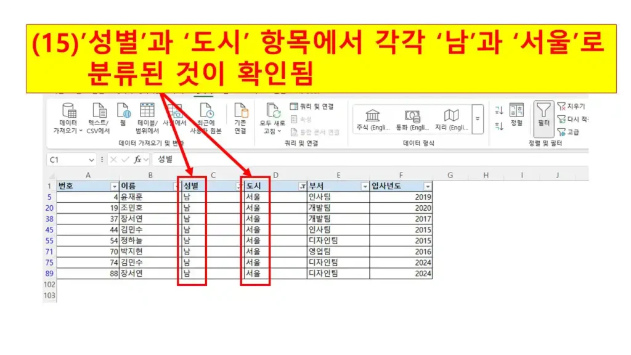Select row header 55
The width and height of the screenshot is (631, 355).
click(x=49, y=240)
